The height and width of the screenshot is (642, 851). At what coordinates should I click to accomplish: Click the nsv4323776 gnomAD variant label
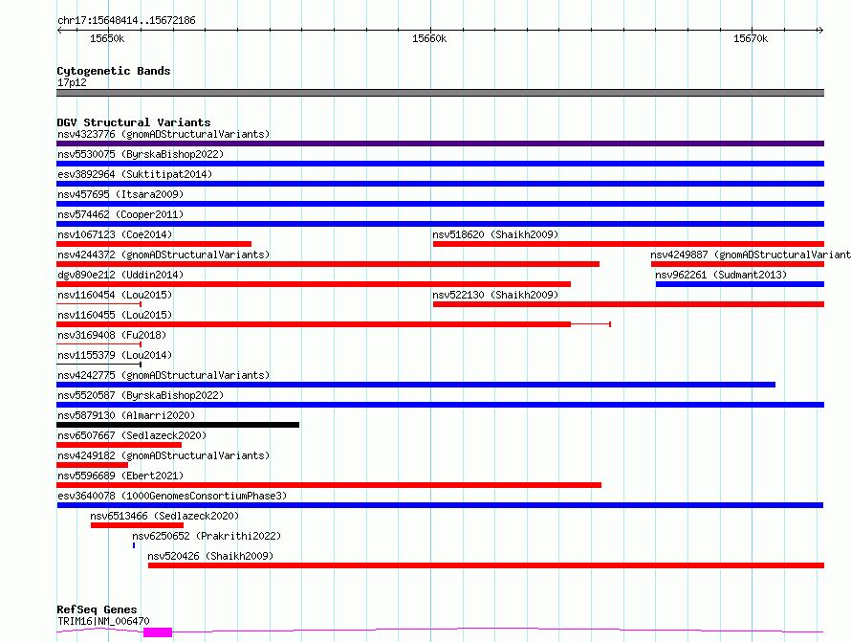(164, 134)
